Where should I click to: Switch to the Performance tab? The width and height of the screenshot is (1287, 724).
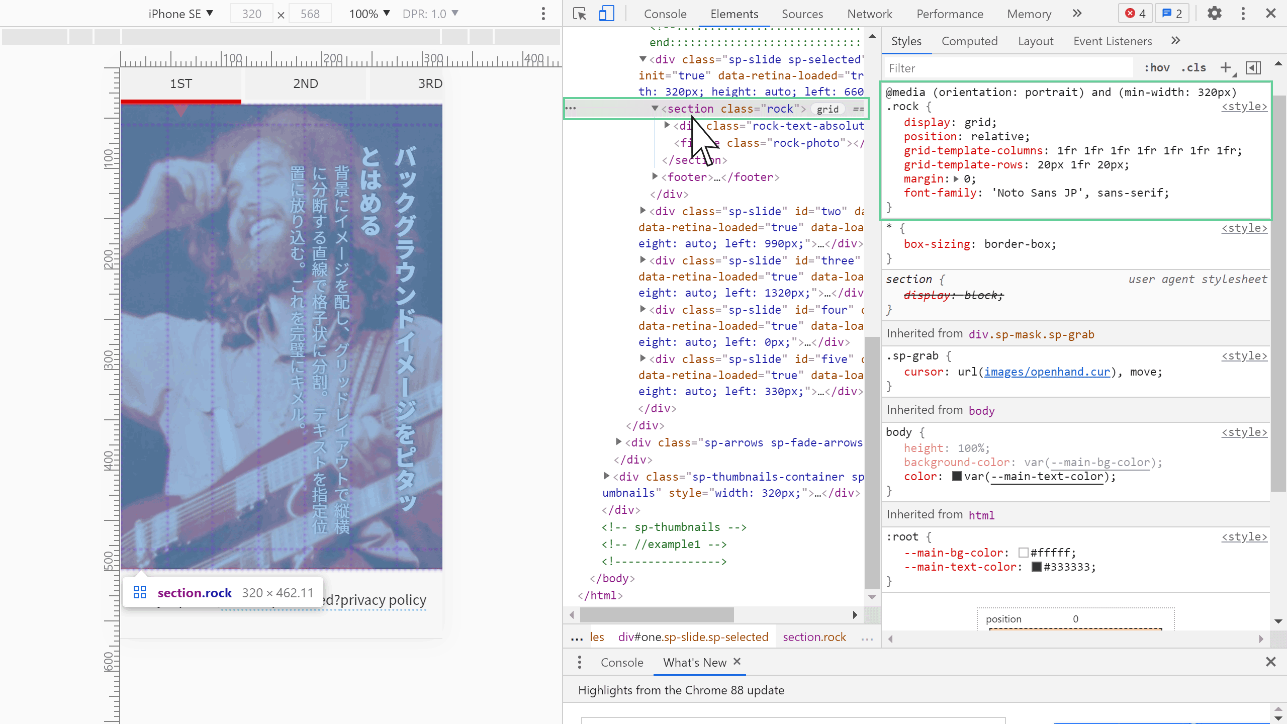click(x=950, y=14)
